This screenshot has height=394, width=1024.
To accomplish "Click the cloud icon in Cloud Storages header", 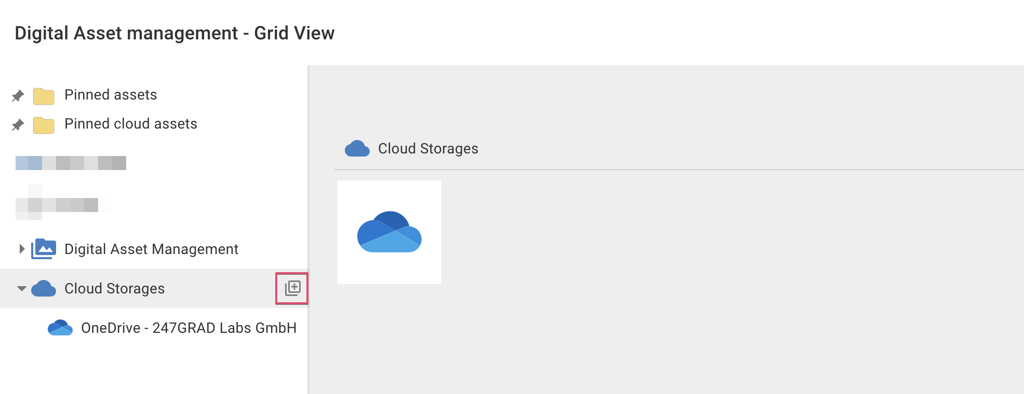I will click(x=357, y=149).
